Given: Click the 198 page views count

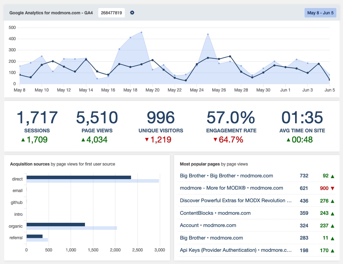Looking at the screenshot, I should pos(304,250).
